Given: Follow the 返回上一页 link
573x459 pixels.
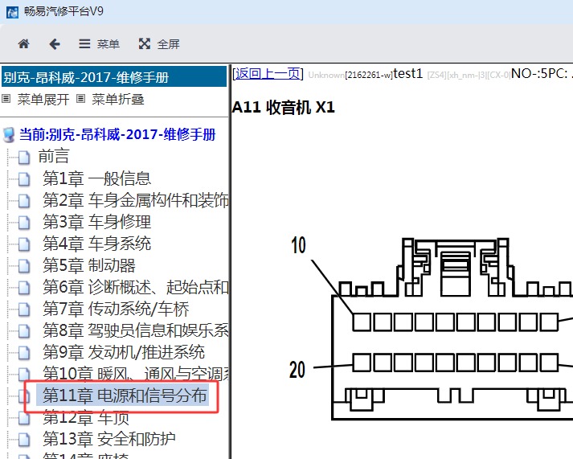Looking at the screenshot, I should coord(268,74).
